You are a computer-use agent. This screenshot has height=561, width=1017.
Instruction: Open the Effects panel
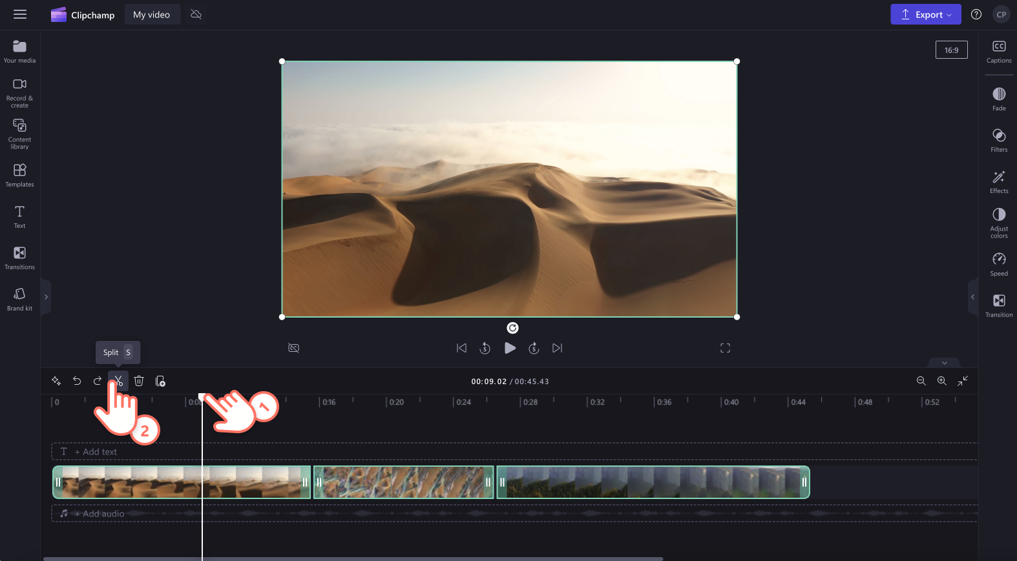click(x=999, y=182)
